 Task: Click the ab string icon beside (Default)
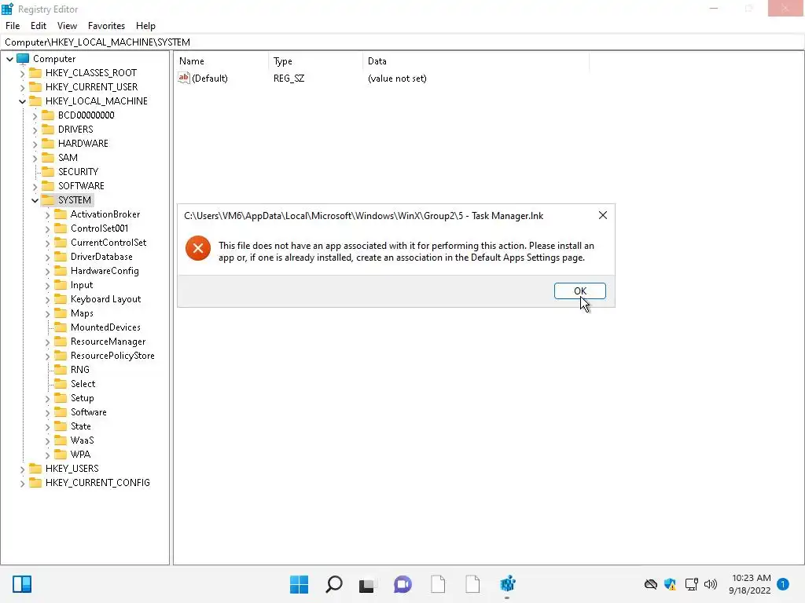(184, 78)
